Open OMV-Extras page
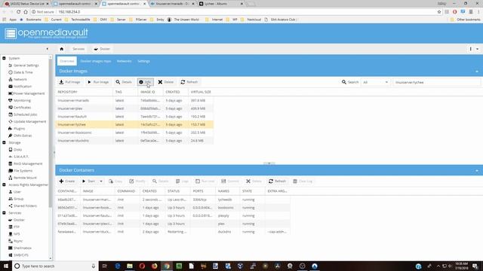The image size is (483, 271). (x=23, y=135)
